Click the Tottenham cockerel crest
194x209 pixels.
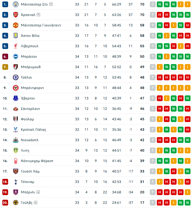[15, 182]
